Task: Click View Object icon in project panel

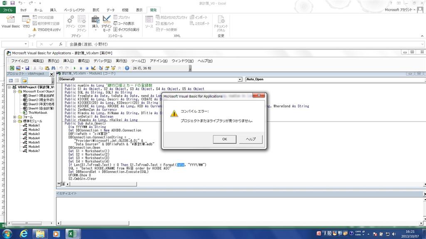Action: (17, 80)
